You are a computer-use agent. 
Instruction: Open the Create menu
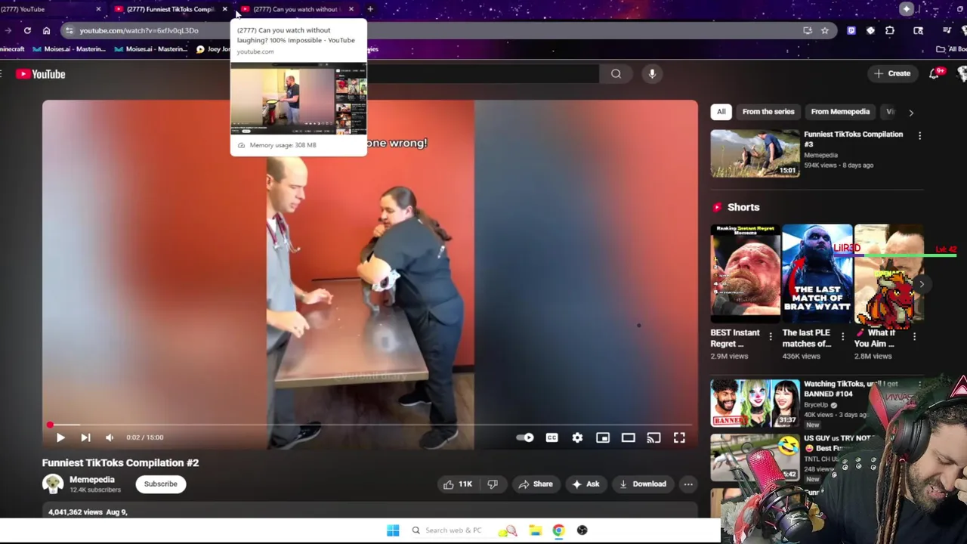click(x=892, y=73)
